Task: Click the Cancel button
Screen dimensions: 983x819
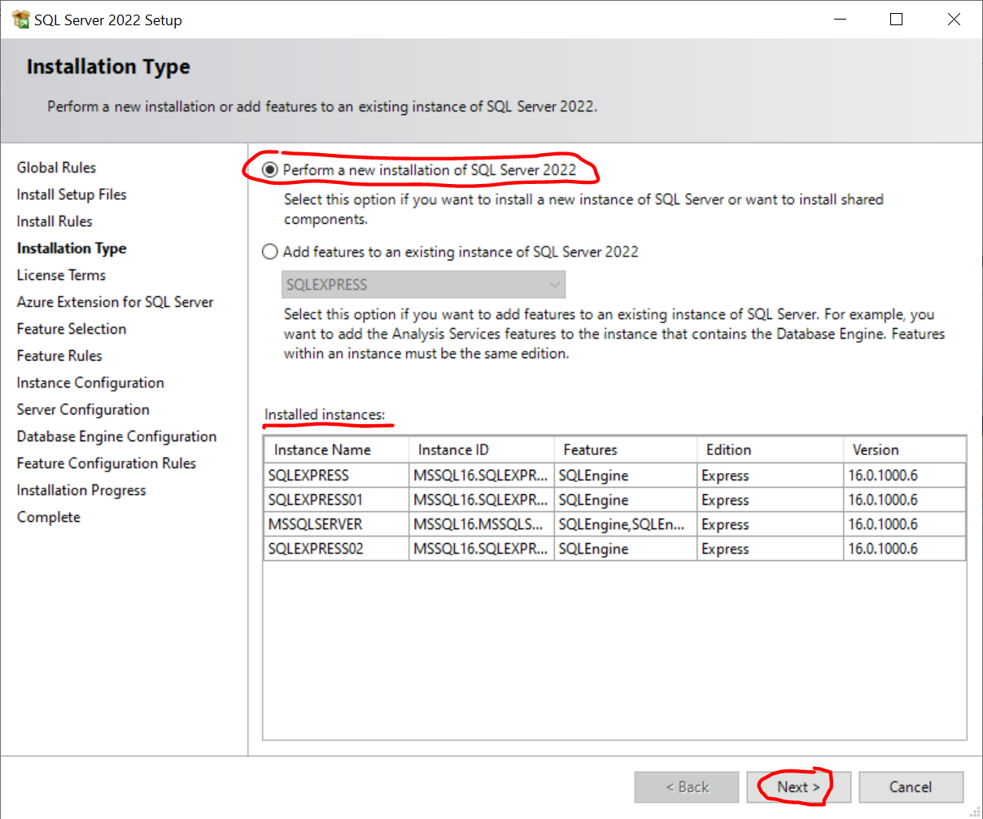Action: pyautogui.click(x=911, y=787)
